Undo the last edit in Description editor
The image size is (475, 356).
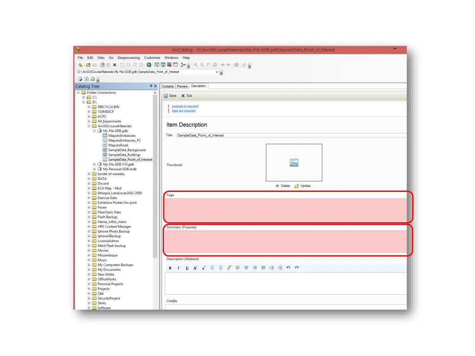289,268
